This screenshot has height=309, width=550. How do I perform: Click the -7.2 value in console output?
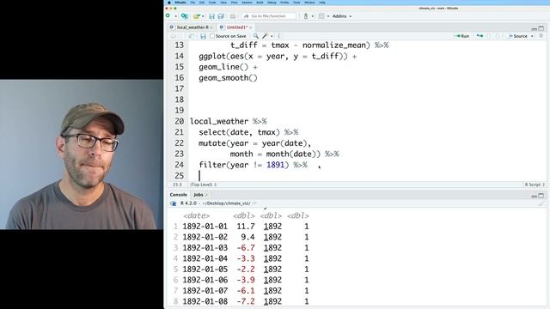[246, 301]
